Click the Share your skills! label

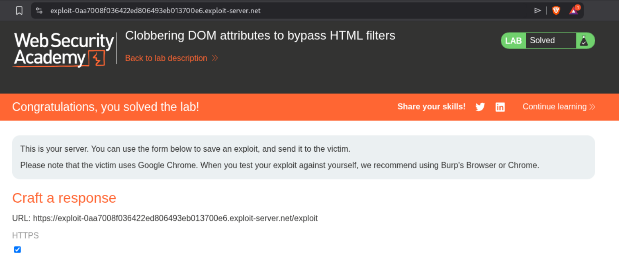click(431, 107)
